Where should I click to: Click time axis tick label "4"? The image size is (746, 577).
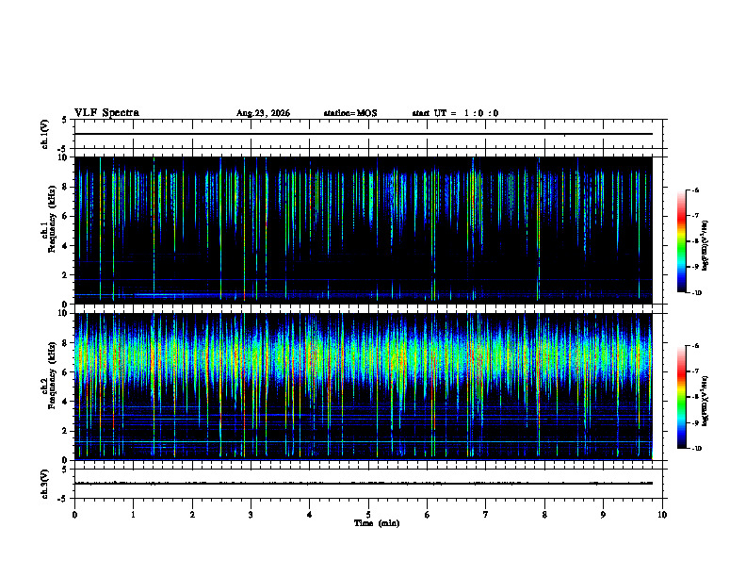[x=310, y=515]
